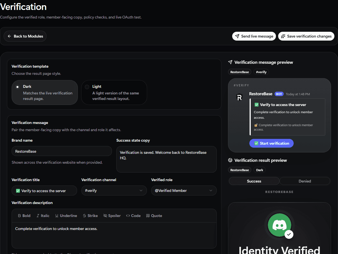Open the Verified role dropdown

(x=184, y=190)
